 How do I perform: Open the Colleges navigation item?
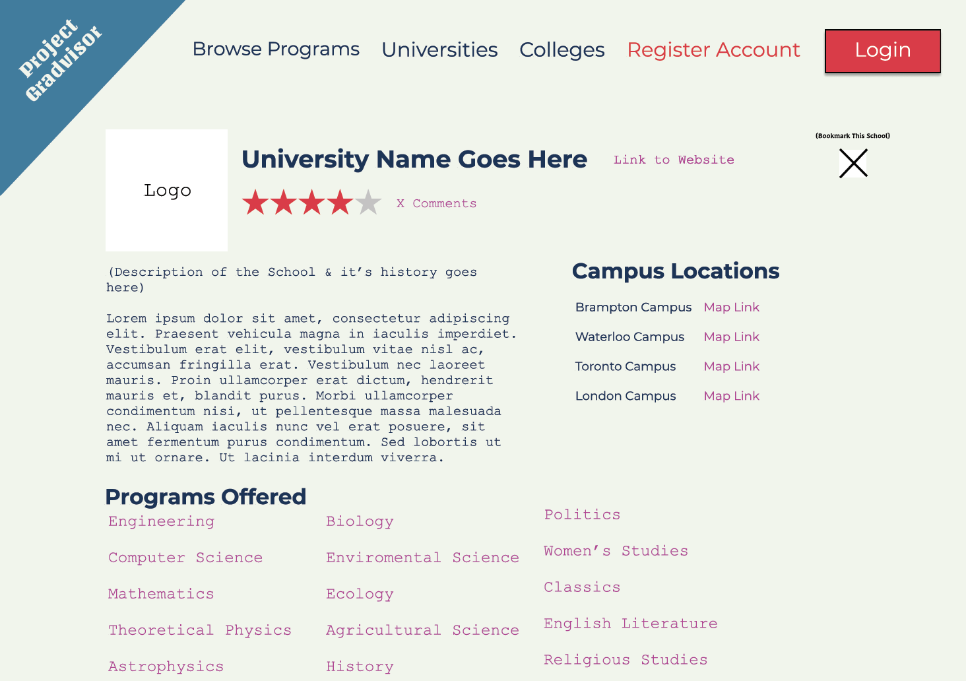[x=562, y=50]
